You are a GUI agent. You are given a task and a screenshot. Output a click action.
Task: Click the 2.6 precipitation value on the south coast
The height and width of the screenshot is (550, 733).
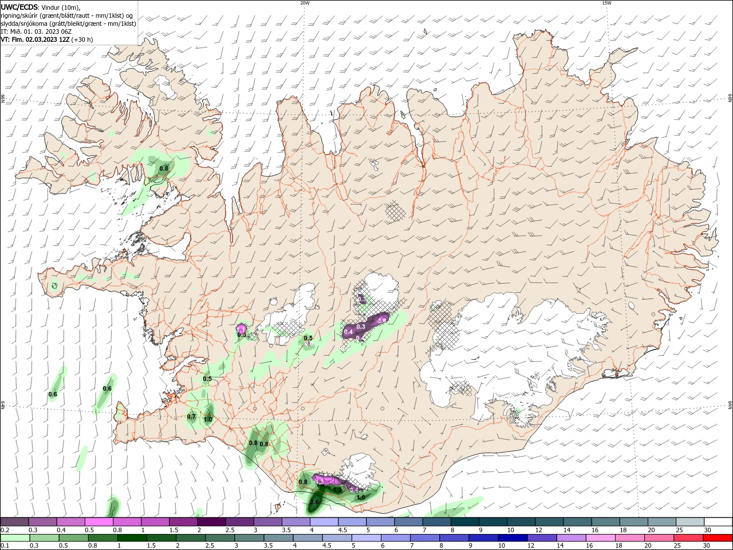pos(314,502)
